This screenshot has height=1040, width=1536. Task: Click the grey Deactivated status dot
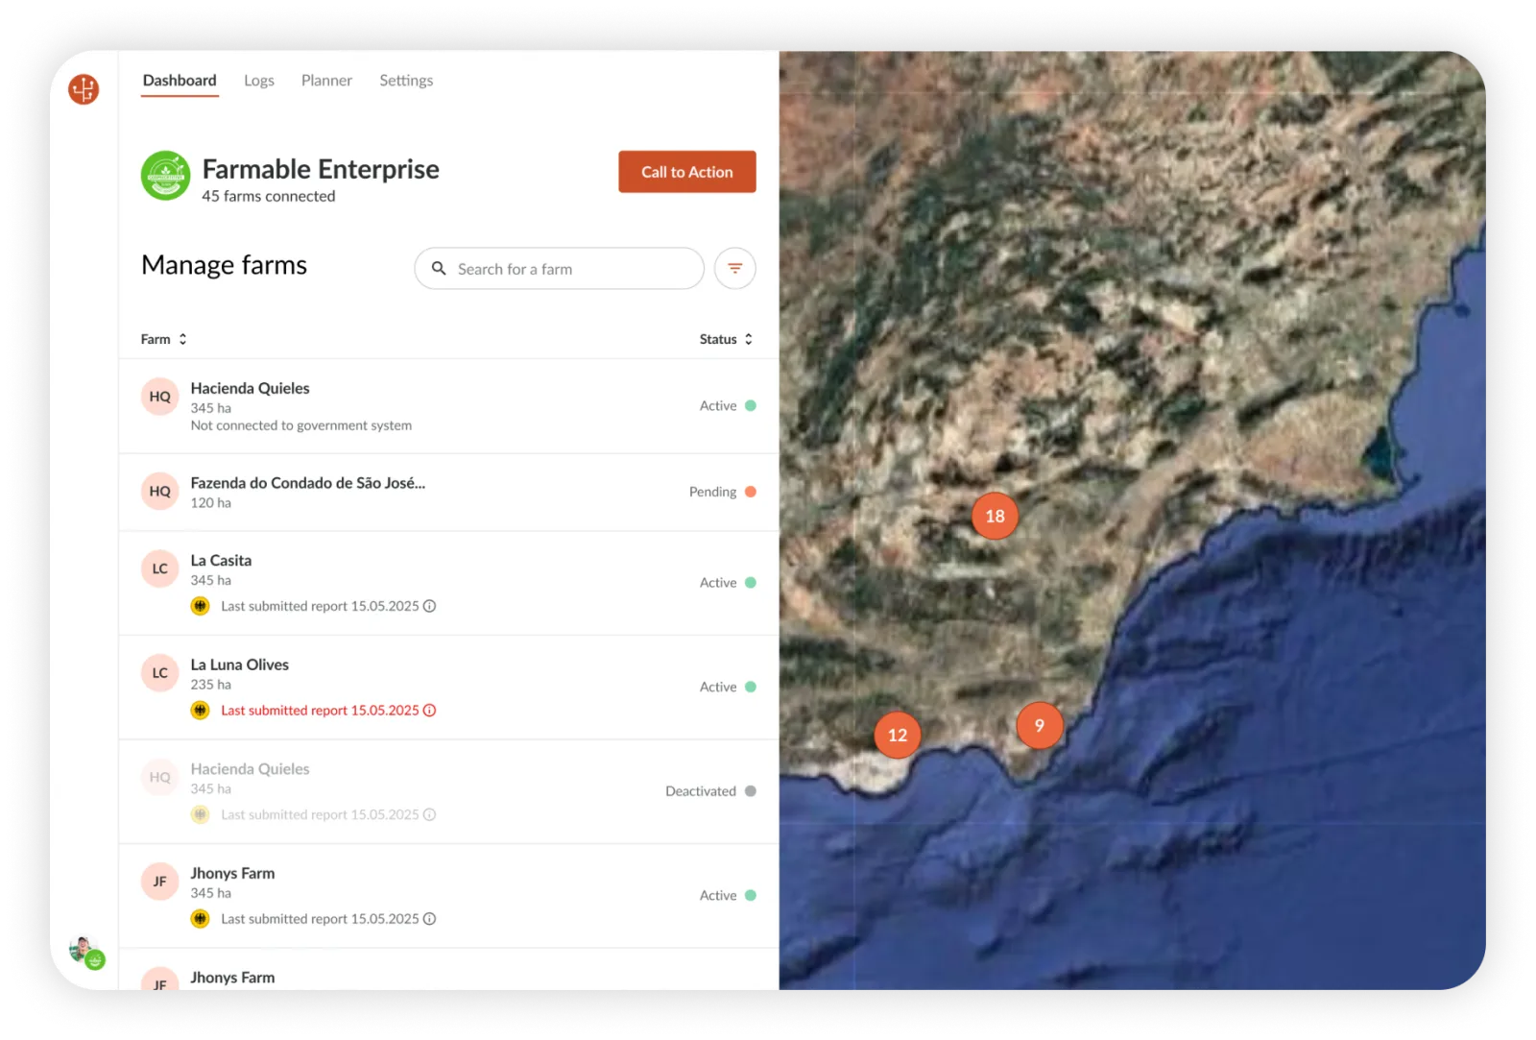751,791
